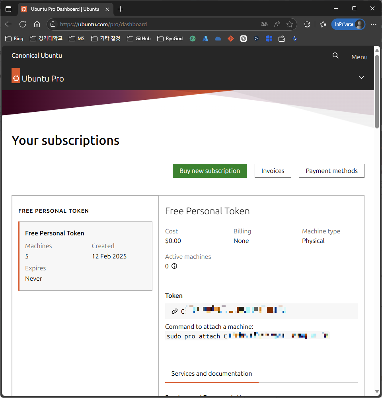Viewport: 382px width, 398px height.
Task: Open the blue cloud bookmark icon
Action: click(218, 39)
